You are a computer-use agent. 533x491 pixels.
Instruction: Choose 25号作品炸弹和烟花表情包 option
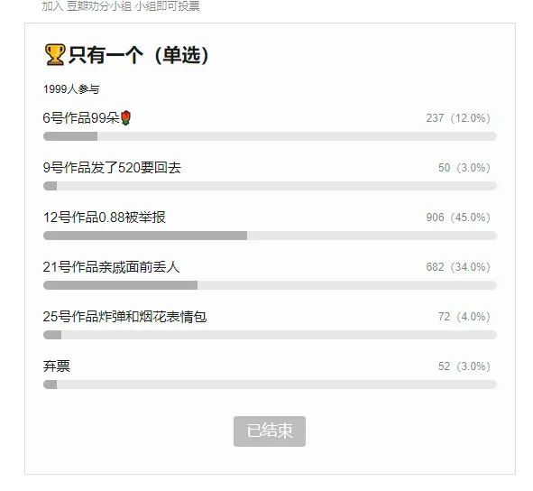tap(124, 317)
